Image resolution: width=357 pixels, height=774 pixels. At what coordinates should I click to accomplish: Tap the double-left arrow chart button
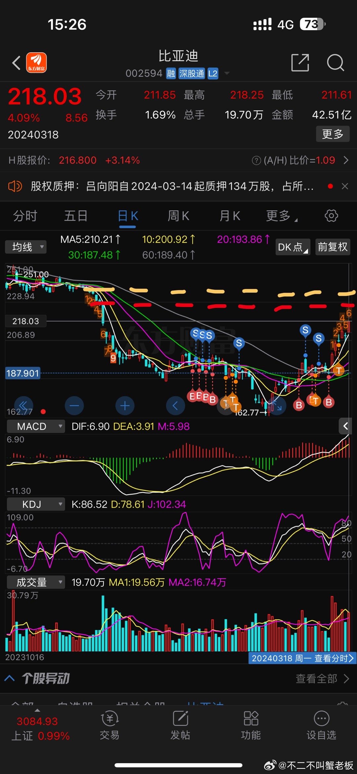point(23,406)
